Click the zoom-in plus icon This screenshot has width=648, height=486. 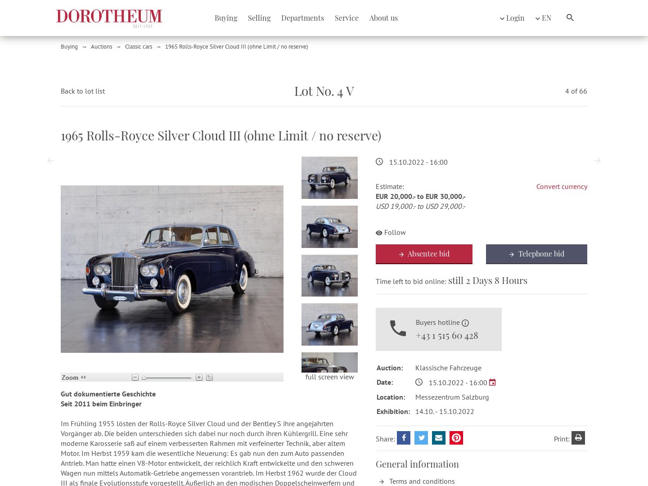point(199,378)
